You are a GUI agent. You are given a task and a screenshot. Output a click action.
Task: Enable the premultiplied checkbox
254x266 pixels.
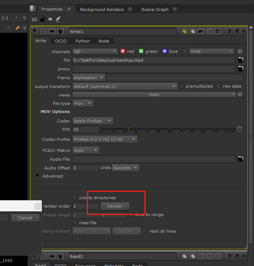point(181,86)
